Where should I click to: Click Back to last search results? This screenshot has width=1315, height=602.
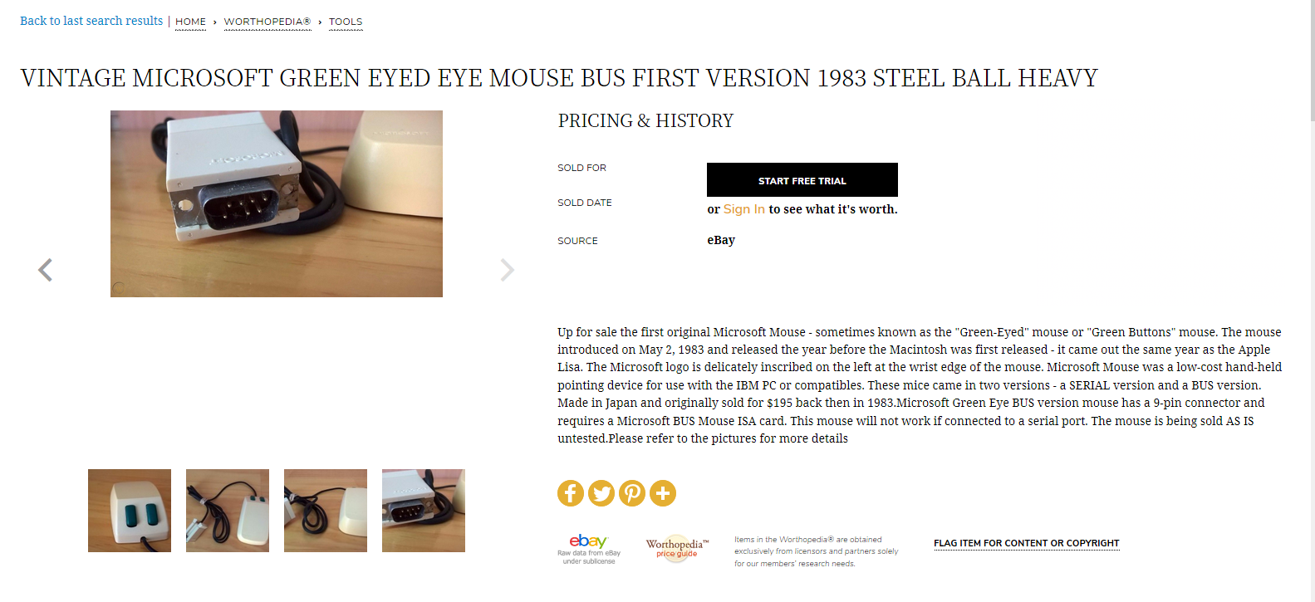(91, 21)
